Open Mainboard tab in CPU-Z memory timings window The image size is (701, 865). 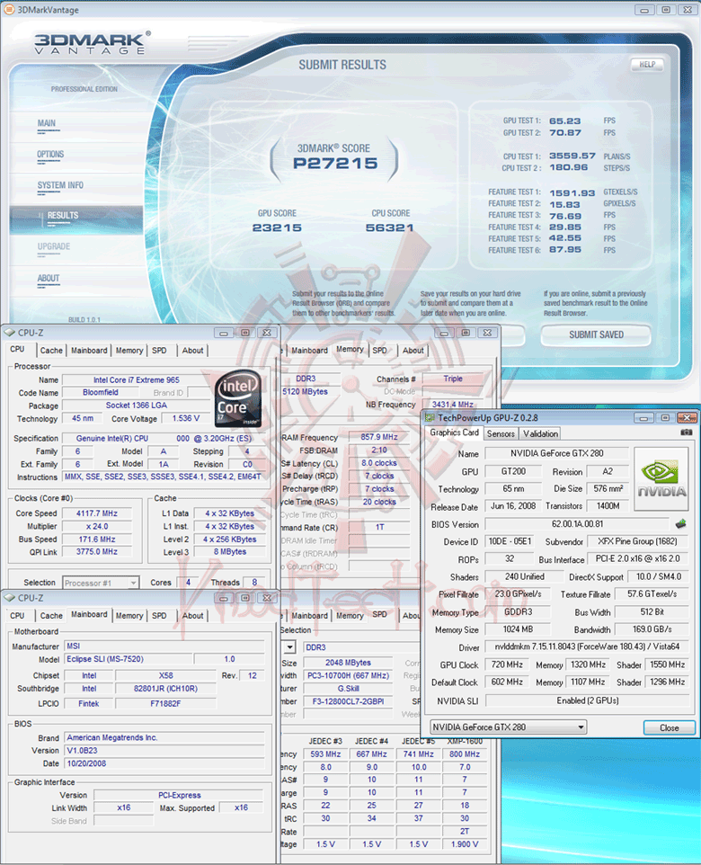click(x=309, y=351)
